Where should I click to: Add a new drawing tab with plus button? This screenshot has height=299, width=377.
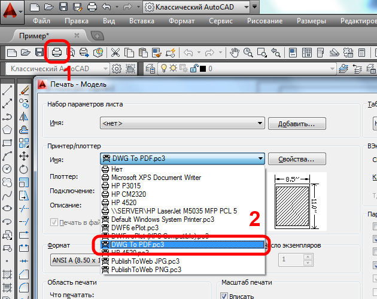(x=98, y=36)
